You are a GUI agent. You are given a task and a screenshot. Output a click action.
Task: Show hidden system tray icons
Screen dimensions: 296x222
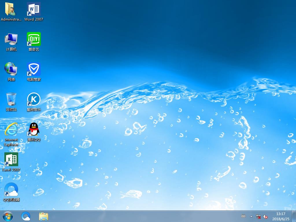[x=251, y=216]
